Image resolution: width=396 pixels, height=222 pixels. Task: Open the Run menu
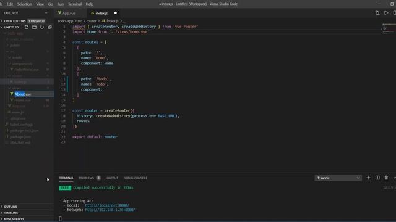(x=61, y=4)
